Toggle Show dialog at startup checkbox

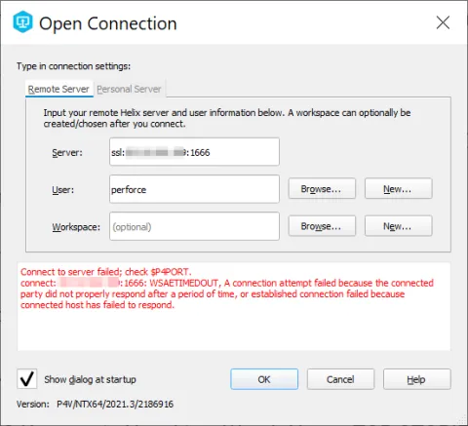tap(26, 379)
